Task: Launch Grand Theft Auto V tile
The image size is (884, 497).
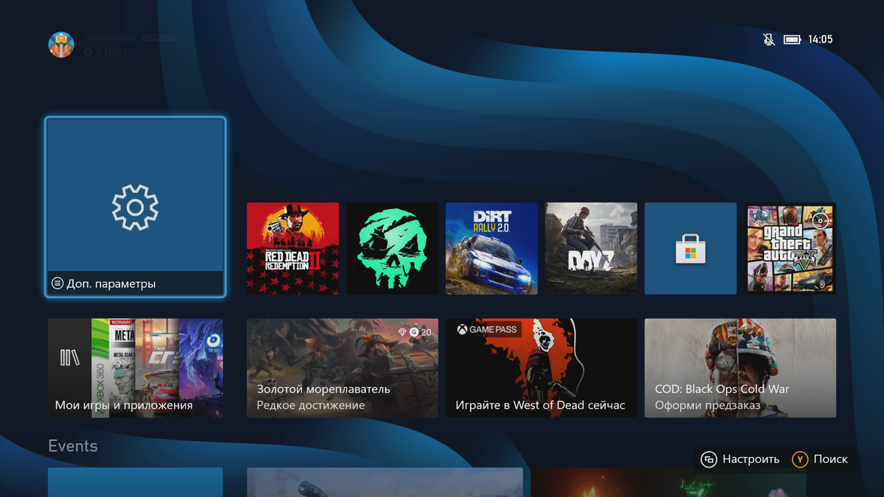Action: [790, 249]
